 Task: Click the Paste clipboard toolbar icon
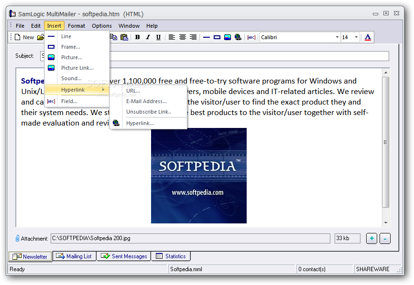(x=124, y=37)
